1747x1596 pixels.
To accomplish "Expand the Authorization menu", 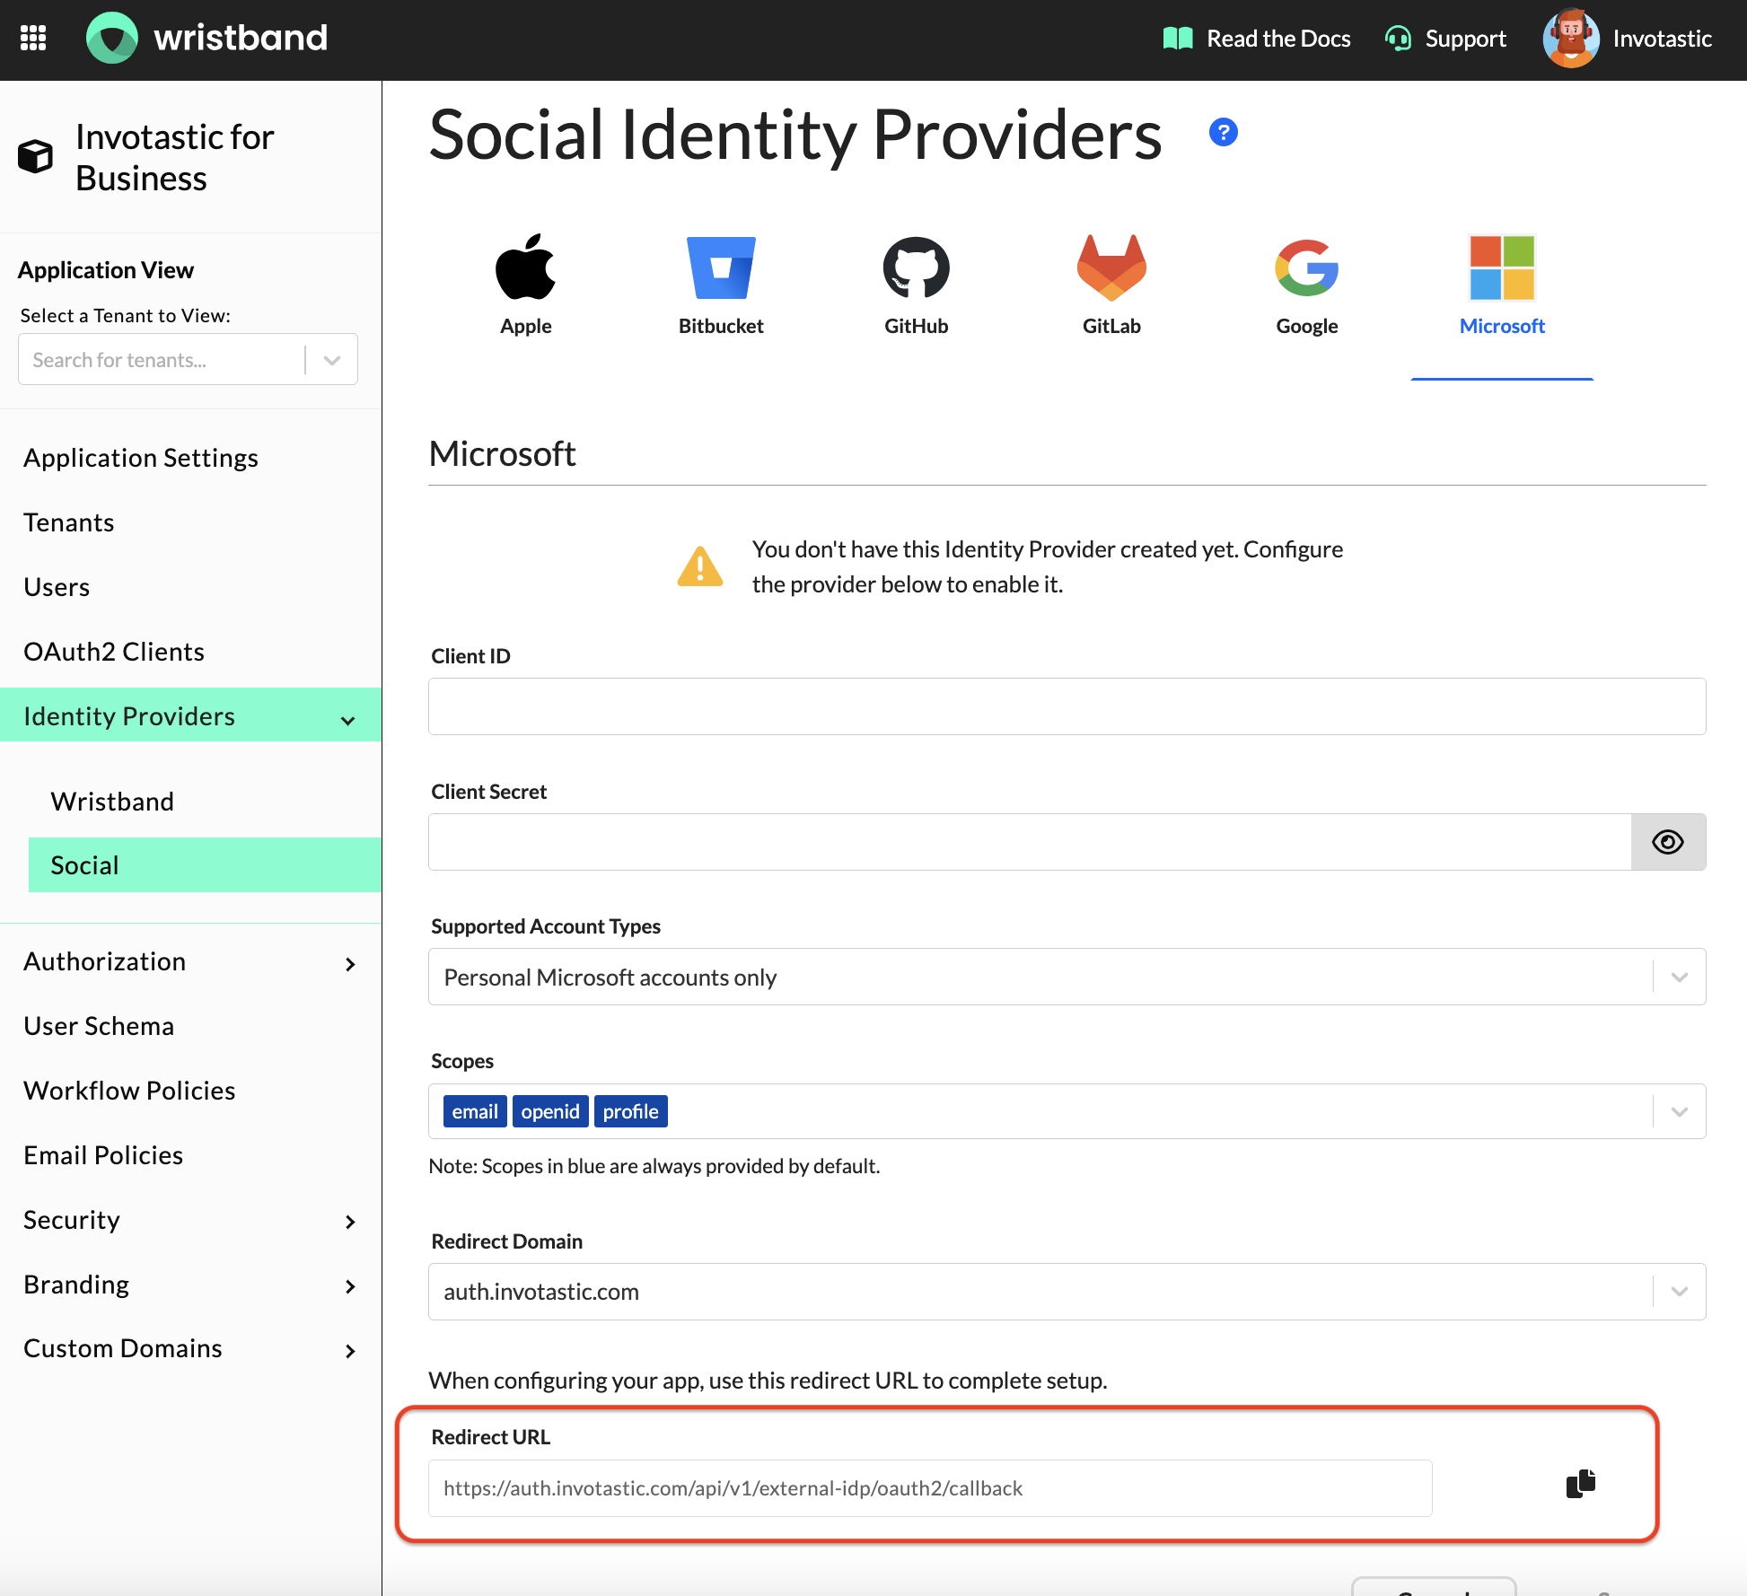I will pos(350,964).
